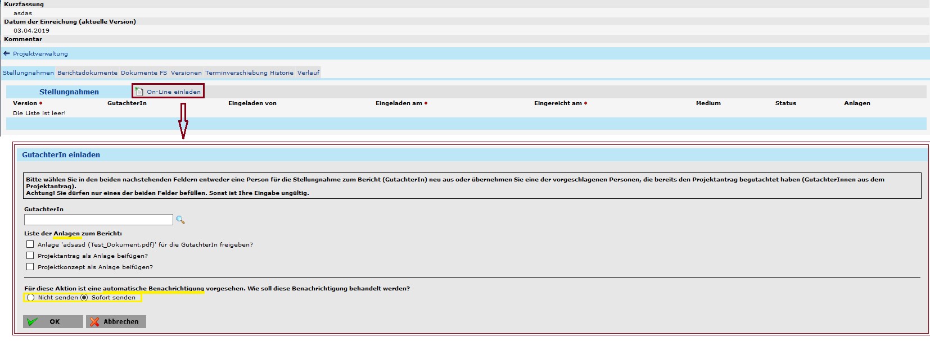The height and width of the screenshot is (341, 930).
Task: Click the back arrow beside Projektverwaltung
Action: coord(7,53)
